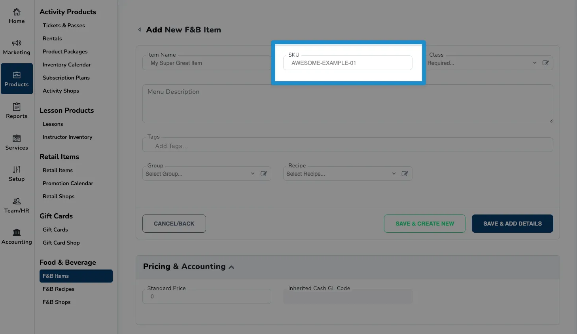Click the edit icon beside Group dropdown
The width and height of the screenshot is (577, 334).
[x=264, y=174]
